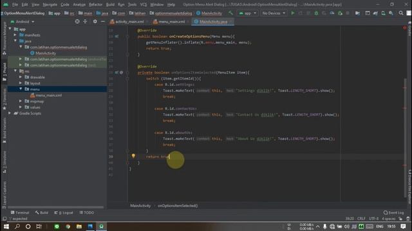The image size is (412, 231).
Task: Start debugging with the bug icon
Action: tap(316, 13)
